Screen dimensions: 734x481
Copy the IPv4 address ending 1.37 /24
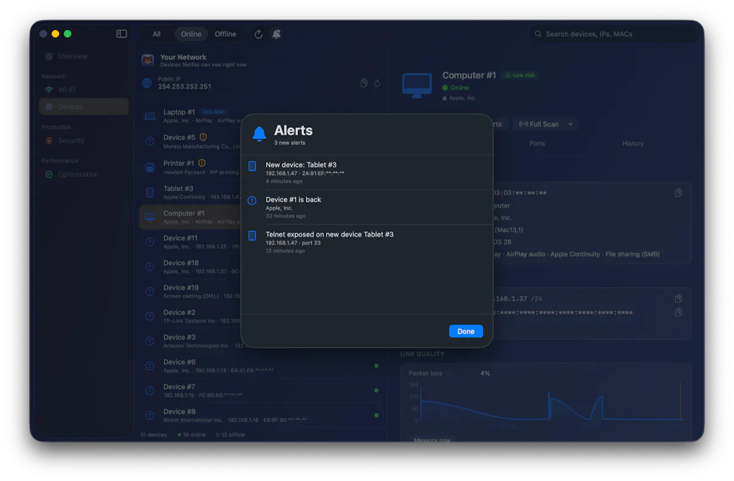point(678,299)
